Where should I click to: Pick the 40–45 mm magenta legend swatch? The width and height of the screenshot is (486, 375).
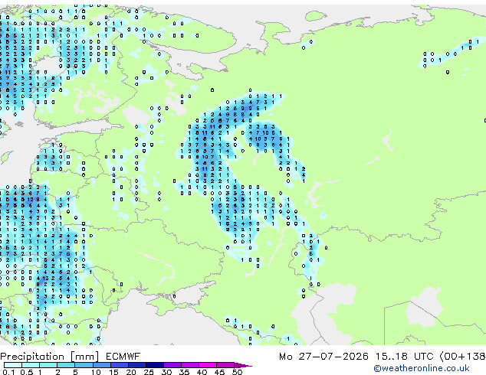[208, 365]
